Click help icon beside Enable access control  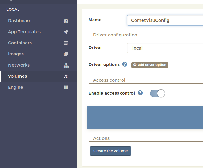pos(140,93)
